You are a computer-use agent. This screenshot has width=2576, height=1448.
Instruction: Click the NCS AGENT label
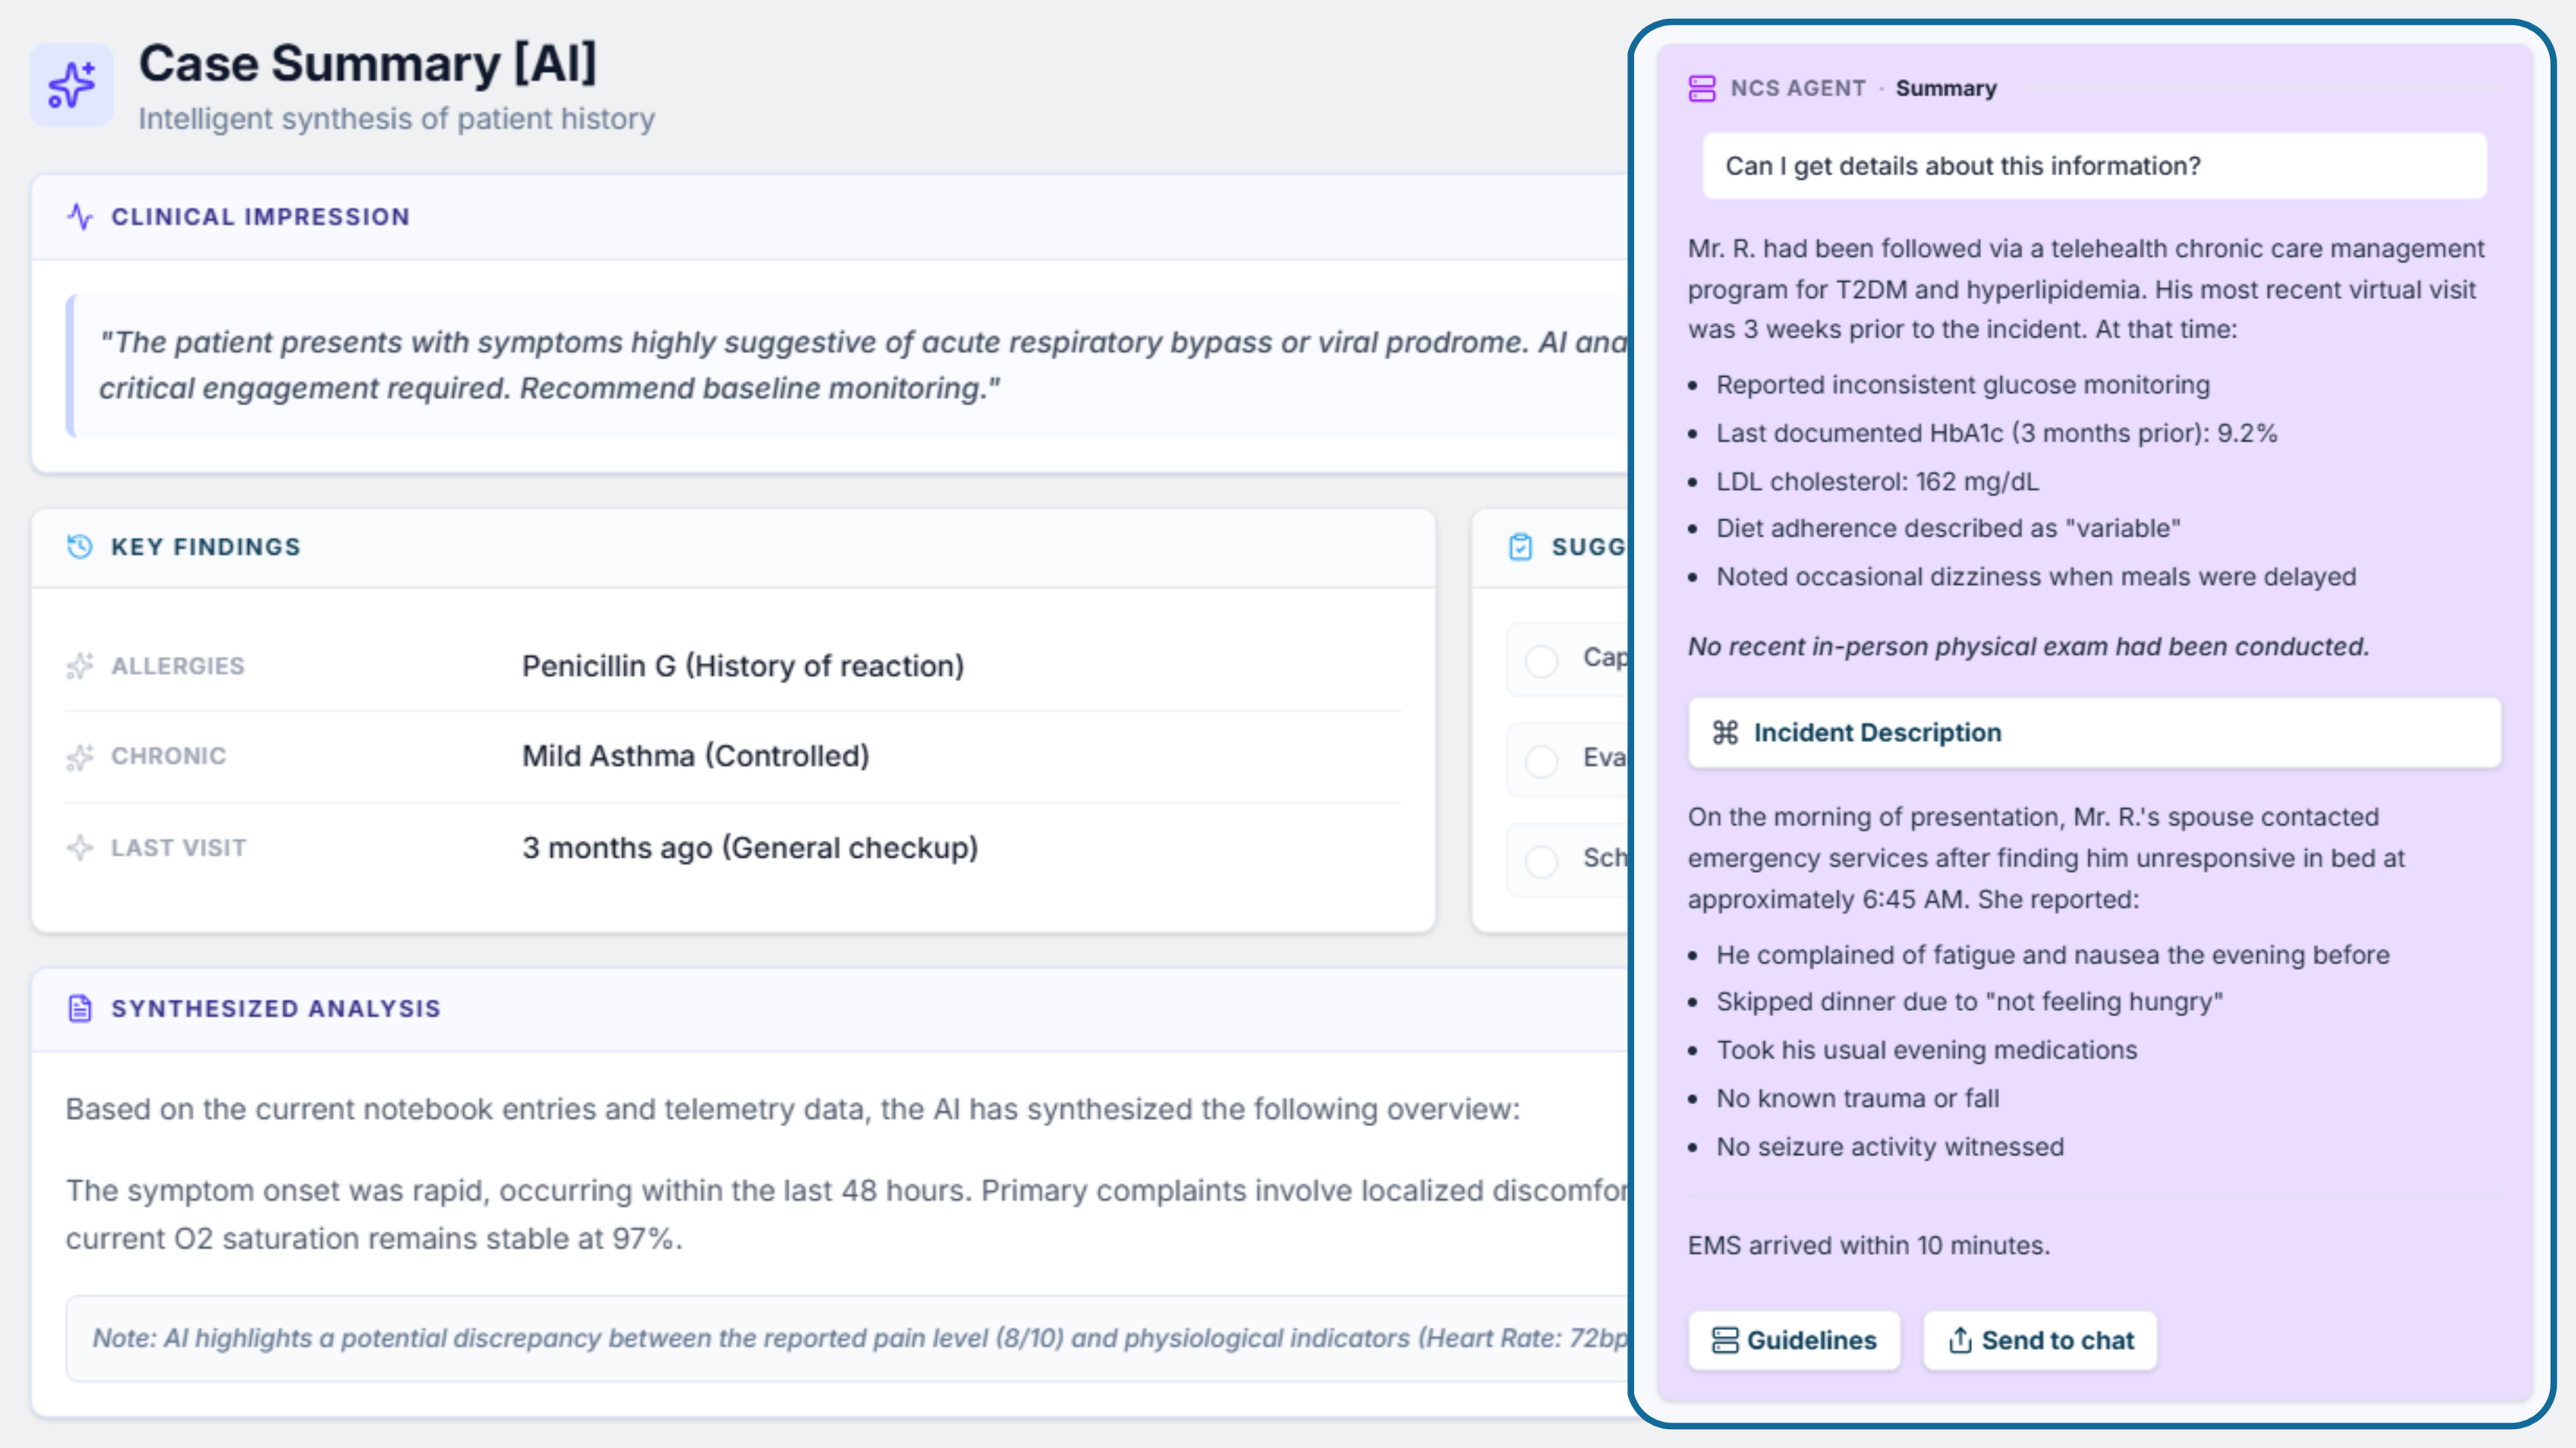coord(1798,88)
